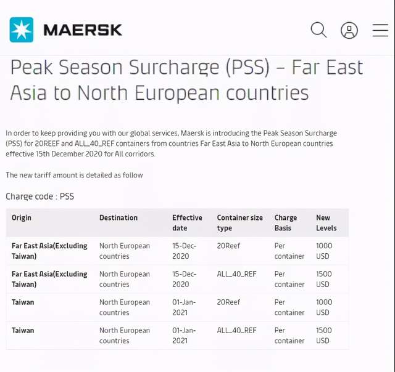Click the Charge Basis column header
Viewport: 395px width, 372px height.
[x=286, y=223]
